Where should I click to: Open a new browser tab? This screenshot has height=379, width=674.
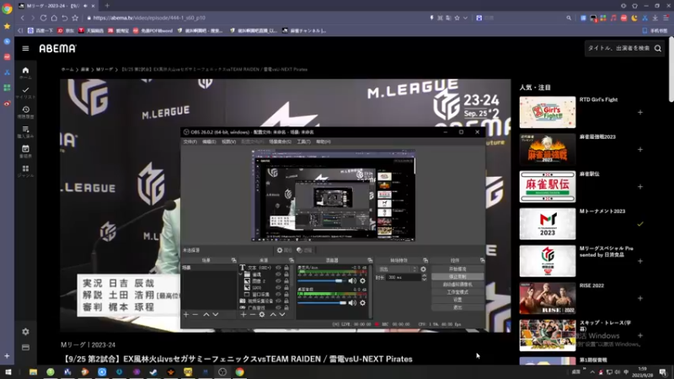tap(107, 6)
